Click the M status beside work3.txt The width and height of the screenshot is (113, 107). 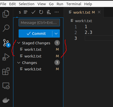[x=57, y=69]
